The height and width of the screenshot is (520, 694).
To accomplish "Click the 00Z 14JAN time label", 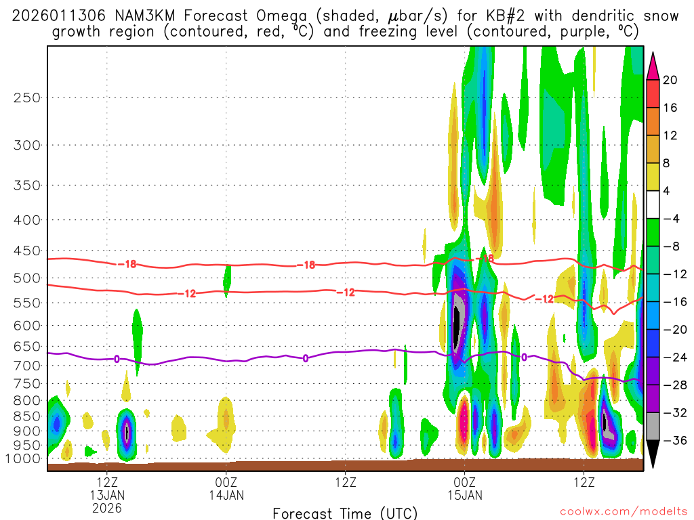I will 226,489.
